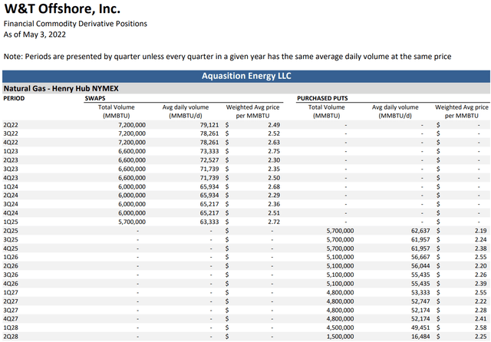Click the 1Q26 period label
Viewport: 491px width, 342px height.
(11, 257)
